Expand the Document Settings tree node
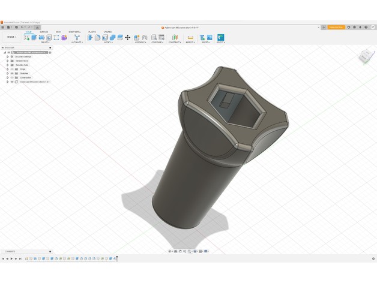Viewport: 377px width, 283px height. pyautogui.click(x=8, y=56)
